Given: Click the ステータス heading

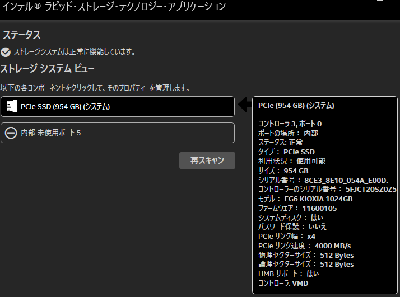Looking at the screenshot, I should pos(21,35).
